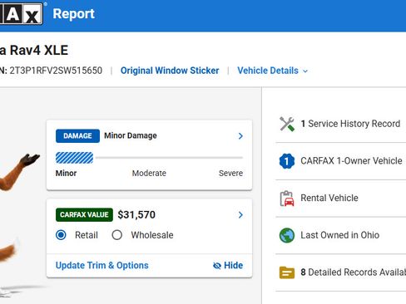Click the CARFAX logo in header
406x304 pixels.
[22, 13]
